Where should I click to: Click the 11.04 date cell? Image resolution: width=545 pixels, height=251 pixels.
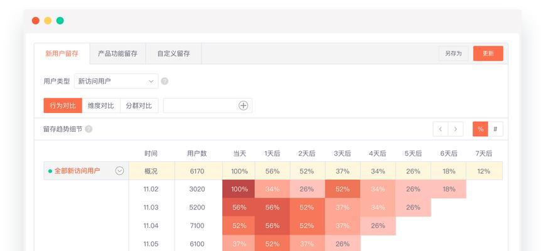(x=151, y=226)
